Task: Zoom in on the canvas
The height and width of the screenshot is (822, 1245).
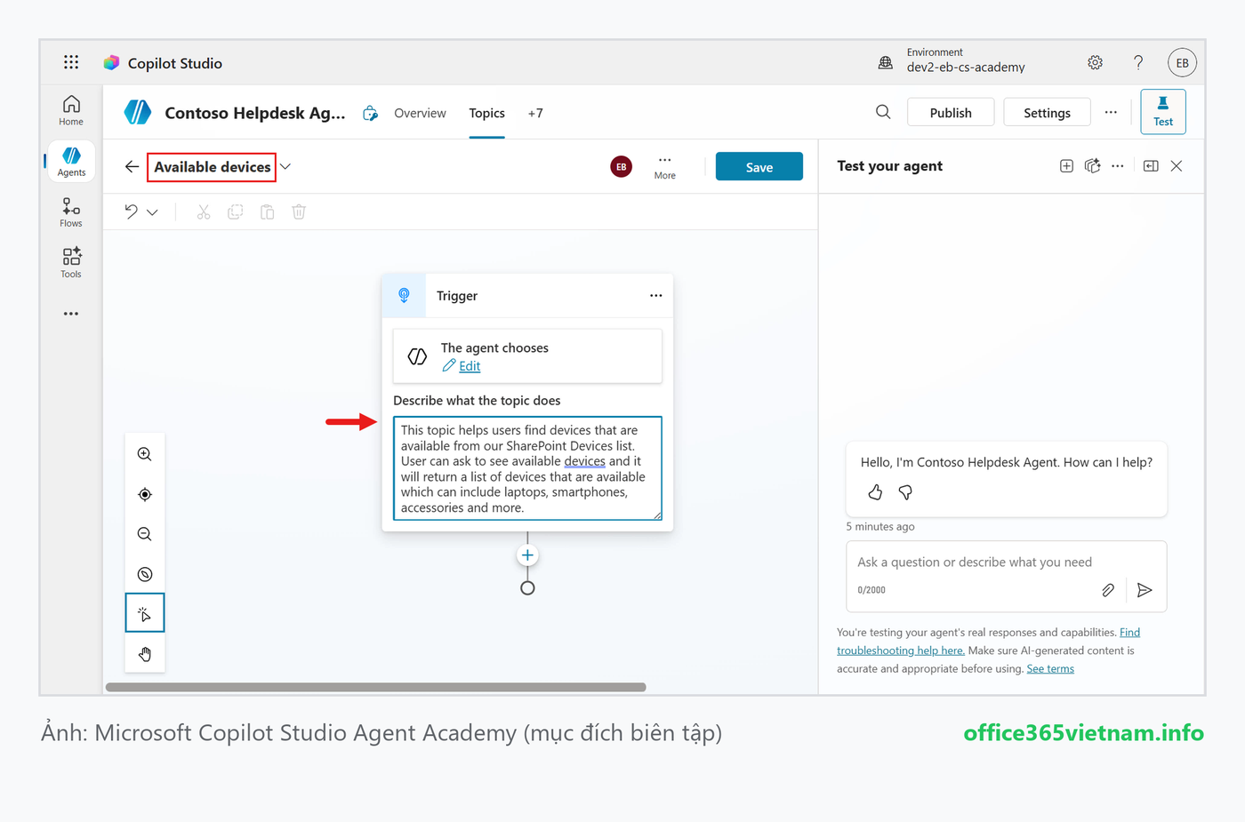Action: coord(145,454)
